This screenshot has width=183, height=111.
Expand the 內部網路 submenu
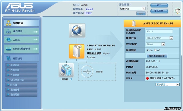coord(21,70)
